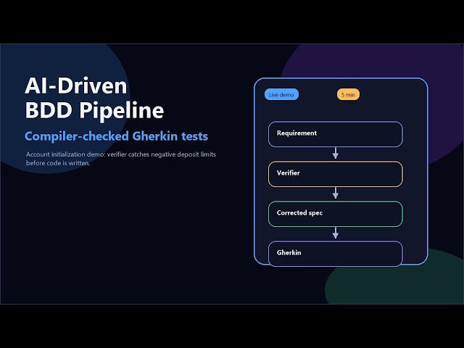Click the Account initialization demo description
This screenshot has width=464, height=348.
121,159
